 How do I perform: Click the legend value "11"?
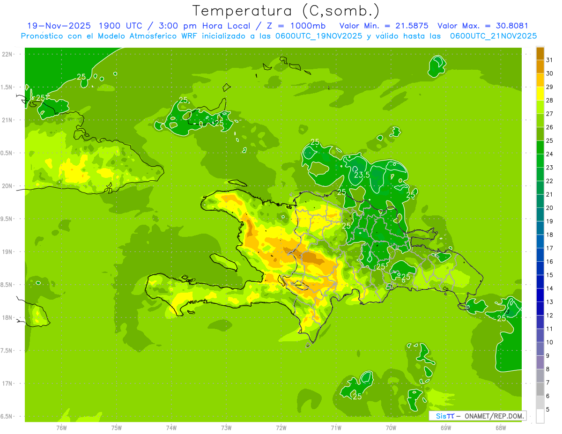[x=550, y=329]
